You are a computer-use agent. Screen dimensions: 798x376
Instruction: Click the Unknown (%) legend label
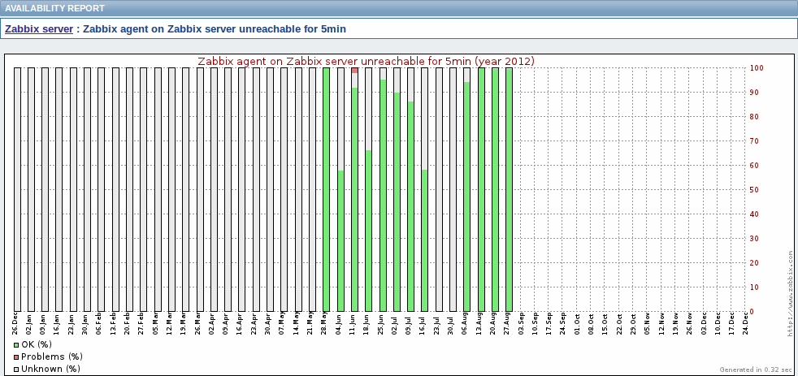click(x=51, y=369)
